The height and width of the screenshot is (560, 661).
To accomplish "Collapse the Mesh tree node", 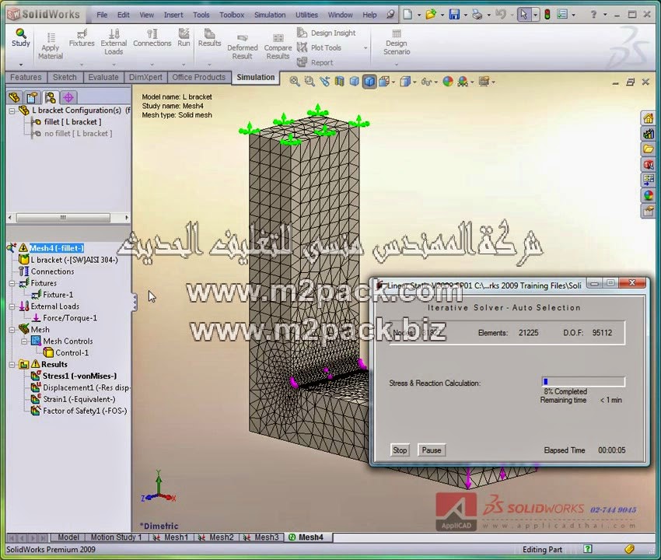I will pos(12,330).
